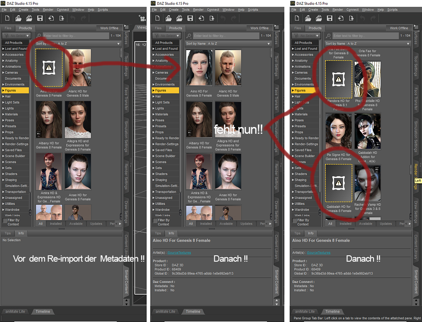Select Pix Signe HD thumbnail in right window
The width and height of the screenshot is (422, 322).
point(338,131)
